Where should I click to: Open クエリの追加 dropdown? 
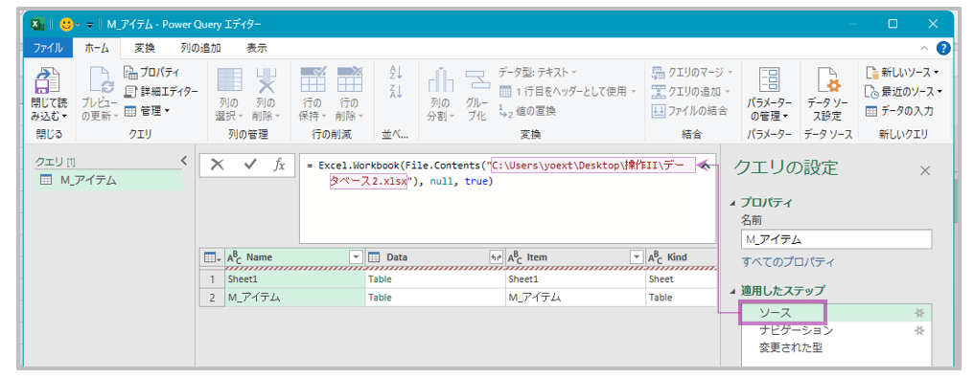point(690,91)
